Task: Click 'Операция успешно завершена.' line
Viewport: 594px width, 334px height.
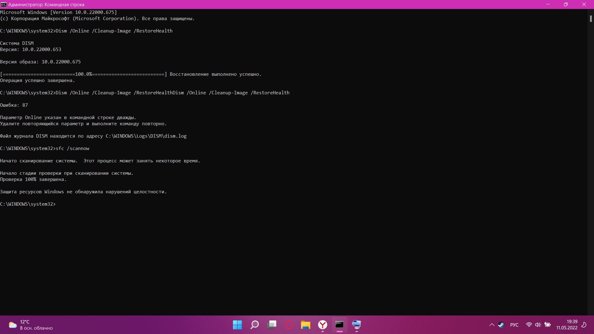Action: [37, 80]
